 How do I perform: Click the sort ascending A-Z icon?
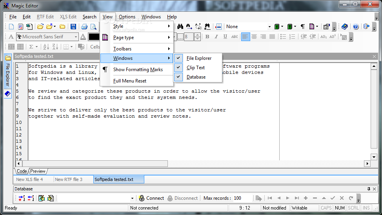[46, 47]
